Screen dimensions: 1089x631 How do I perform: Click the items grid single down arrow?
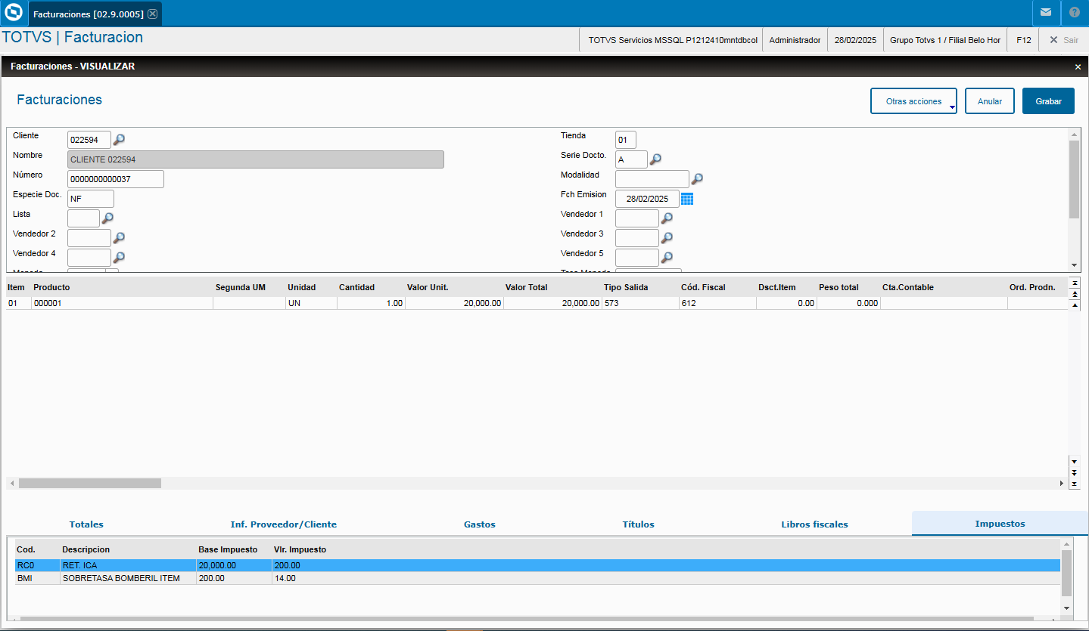[1075, 461]
